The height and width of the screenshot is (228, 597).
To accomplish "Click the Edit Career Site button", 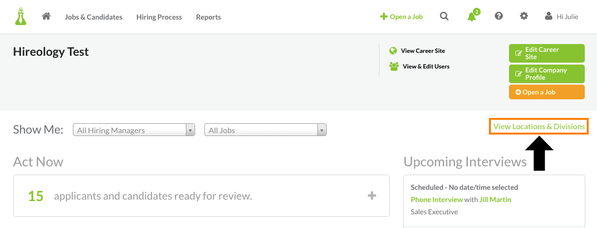I will [547, 53].
